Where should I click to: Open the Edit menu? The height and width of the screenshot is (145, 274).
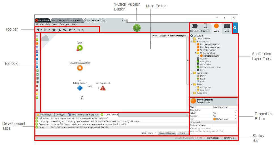click(48, 24)
